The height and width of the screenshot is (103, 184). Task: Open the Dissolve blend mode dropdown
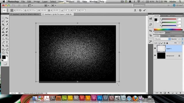(x=162, y=39)
